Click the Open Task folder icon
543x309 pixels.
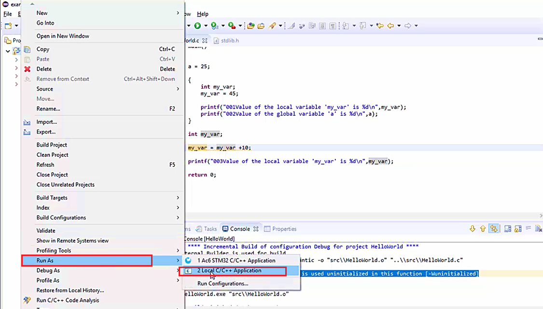(x=261, y=26)
